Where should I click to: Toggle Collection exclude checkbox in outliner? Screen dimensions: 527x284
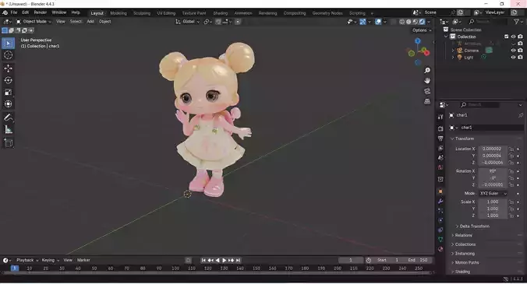[x=507, y=37]
